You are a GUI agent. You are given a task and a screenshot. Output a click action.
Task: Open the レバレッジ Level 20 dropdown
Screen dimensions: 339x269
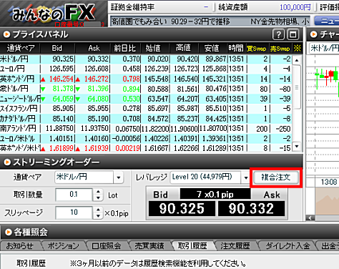pyautogui.click(x=246, y=177)
